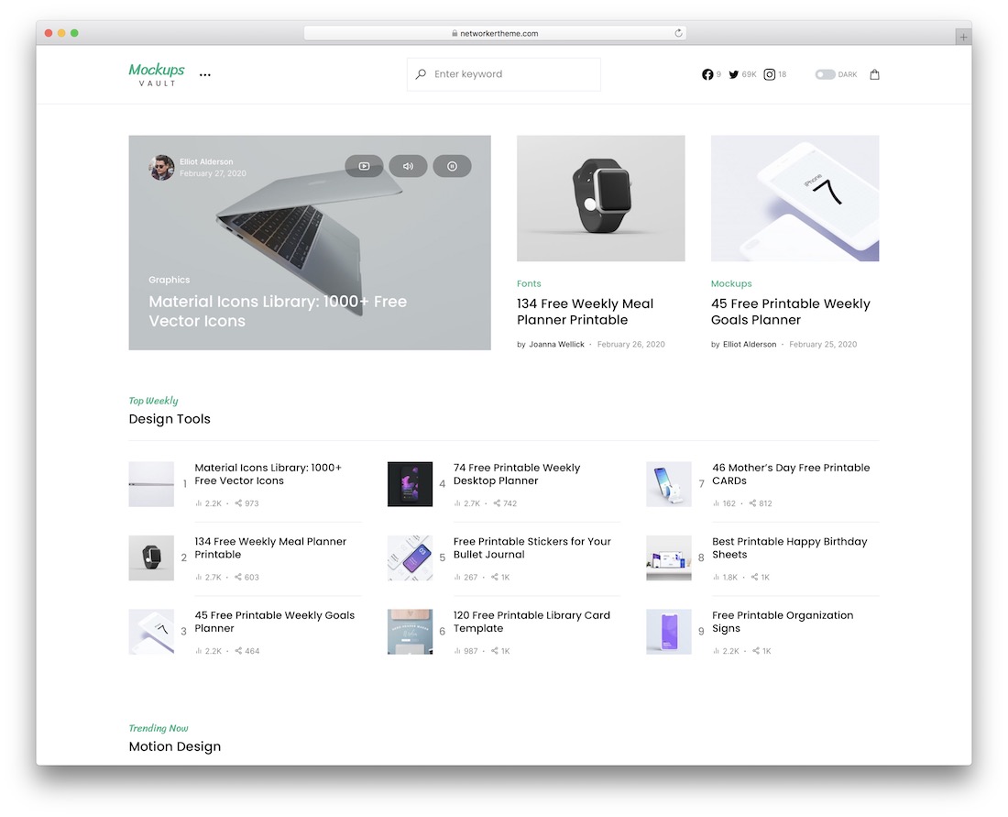The width and height of the screenshot is (1008, 817).
Task: Click the Design Tools section heading
Action: pos(170,419)
